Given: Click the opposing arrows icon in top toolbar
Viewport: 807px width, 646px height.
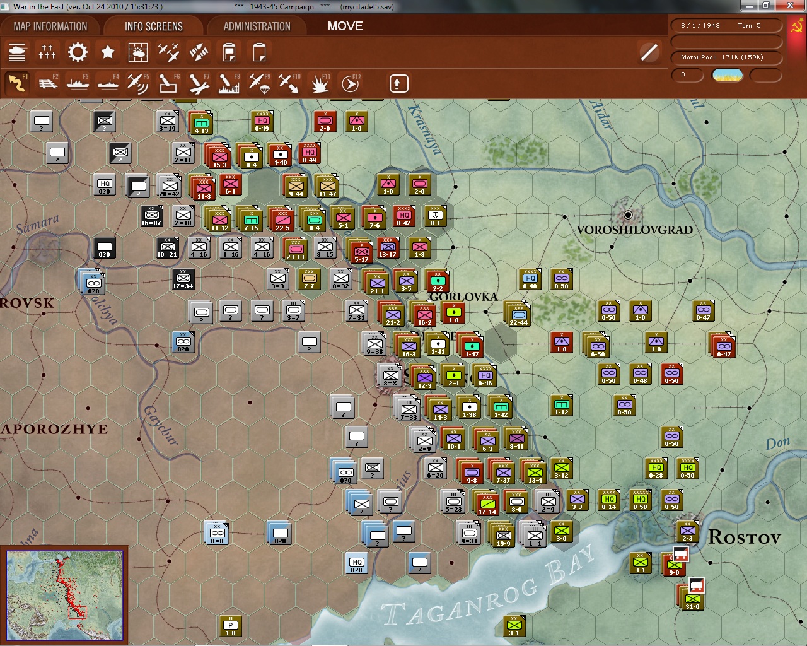Looking at the screenshot, I should click(199, 52).
